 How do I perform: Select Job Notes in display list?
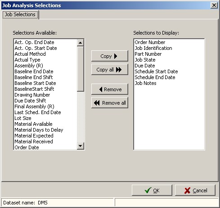(145, 83)
